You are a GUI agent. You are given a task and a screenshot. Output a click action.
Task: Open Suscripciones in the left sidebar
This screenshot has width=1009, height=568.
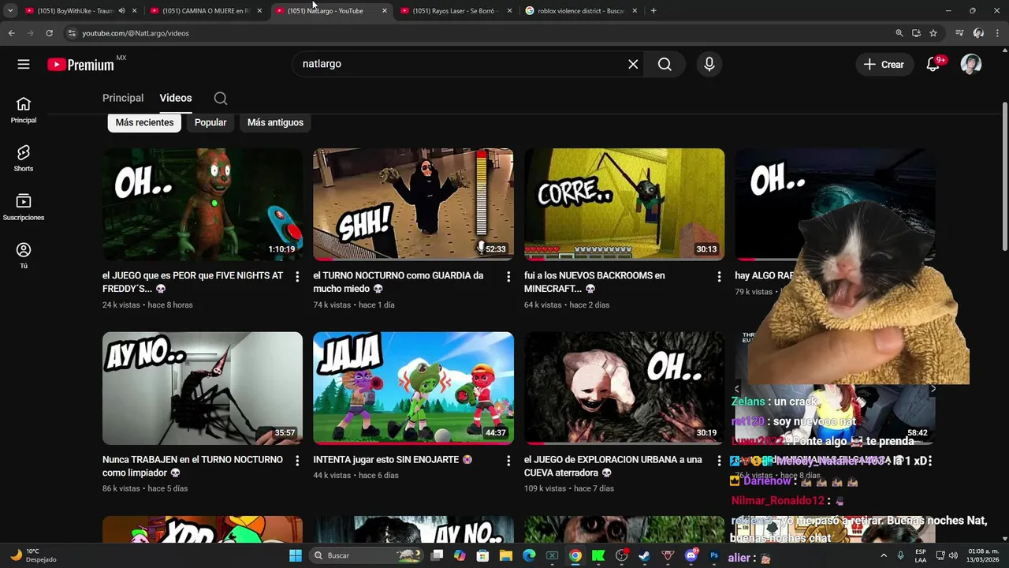pyautogui.click(x=24, y=207)
